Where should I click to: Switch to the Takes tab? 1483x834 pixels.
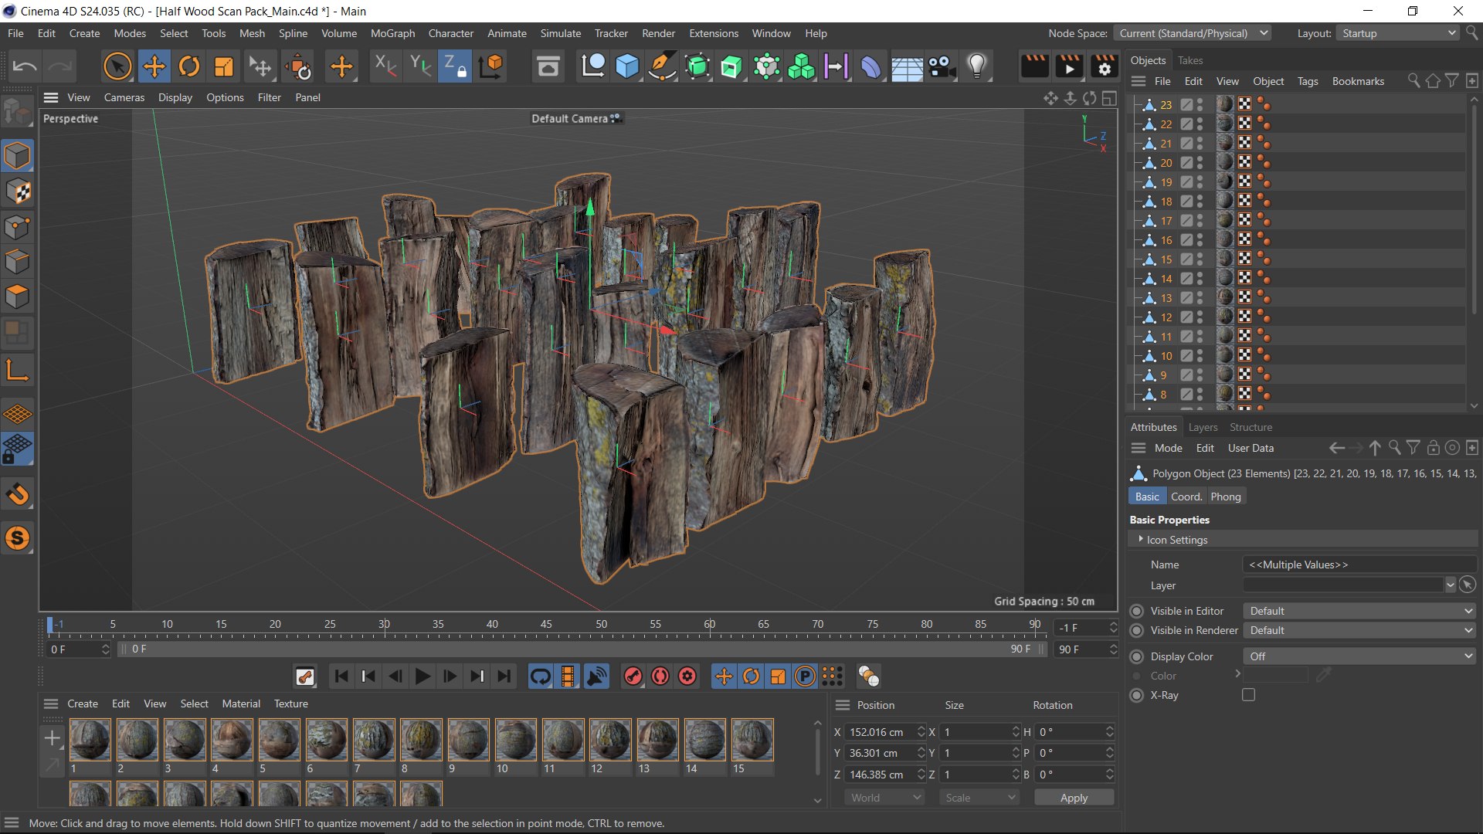click(1190, 60)
